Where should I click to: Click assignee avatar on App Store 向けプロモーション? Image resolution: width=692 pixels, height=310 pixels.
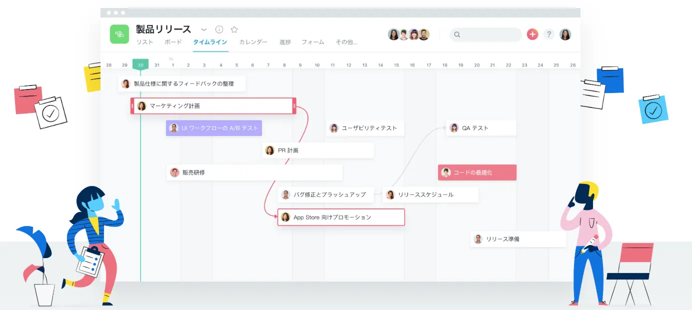point(285,217)
